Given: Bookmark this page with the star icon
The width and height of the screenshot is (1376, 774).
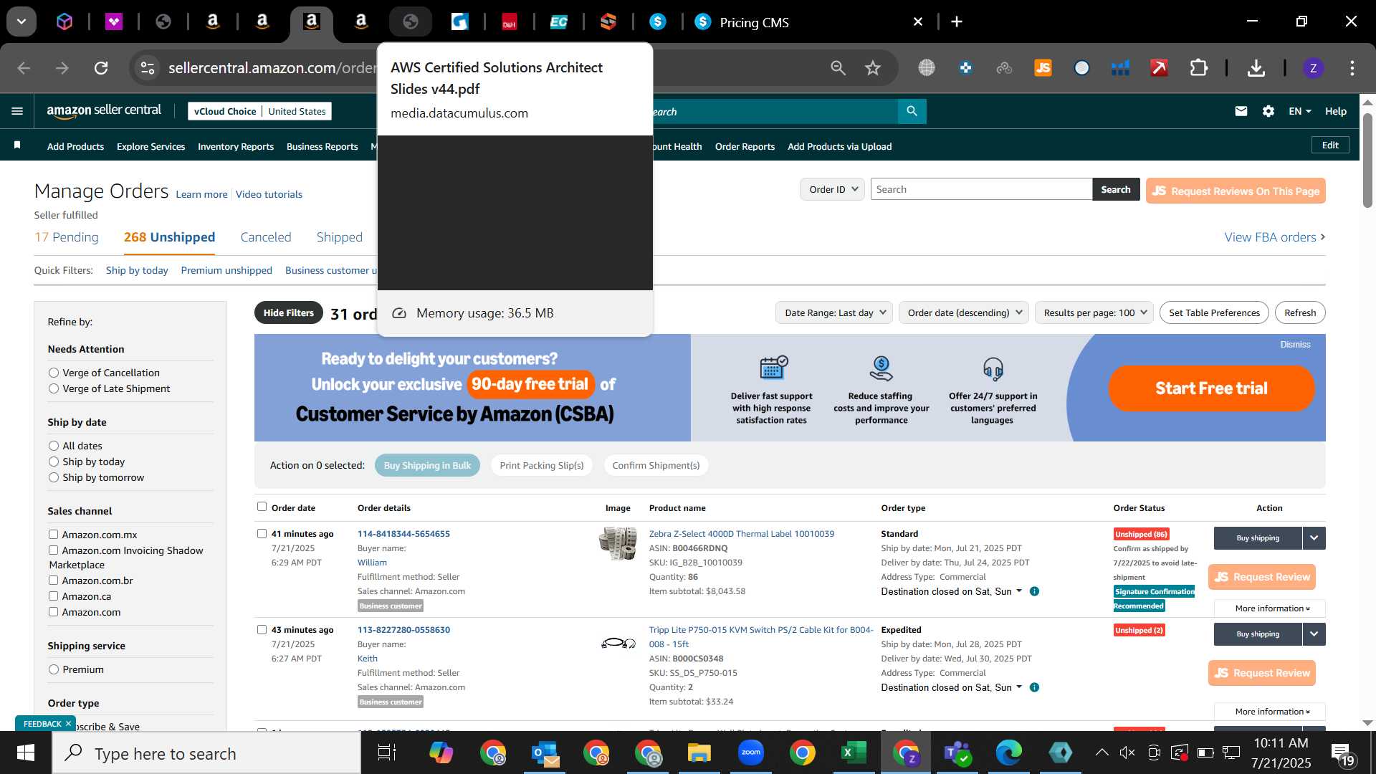Looking at the screenshot, I should (872, 68).
